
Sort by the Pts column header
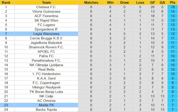(x=172, y=3)
